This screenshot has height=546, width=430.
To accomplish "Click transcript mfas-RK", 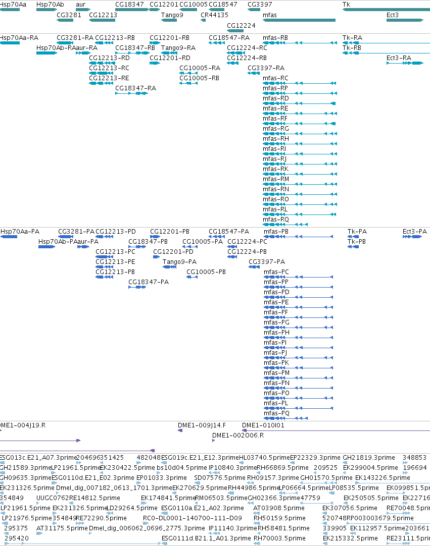I will 300,174.
